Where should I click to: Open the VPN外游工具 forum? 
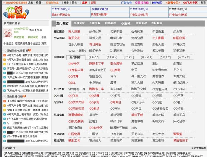point(77,89)
